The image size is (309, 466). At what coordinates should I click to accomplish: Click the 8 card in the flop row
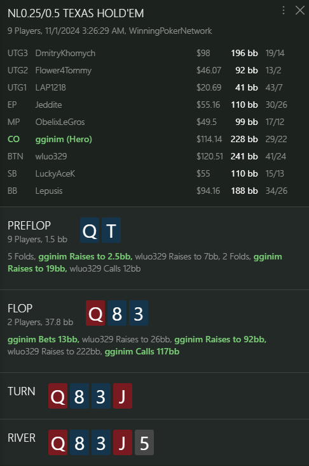pyautogui.click(x=117, y=313)
